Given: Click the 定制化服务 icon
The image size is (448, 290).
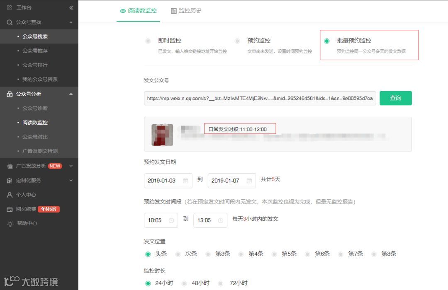Looking at the screenshot, I should click(10, 180).
